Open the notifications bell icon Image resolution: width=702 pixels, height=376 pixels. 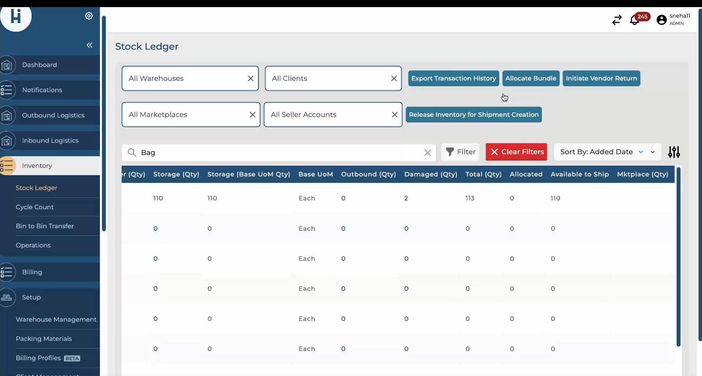pos(635,20)
